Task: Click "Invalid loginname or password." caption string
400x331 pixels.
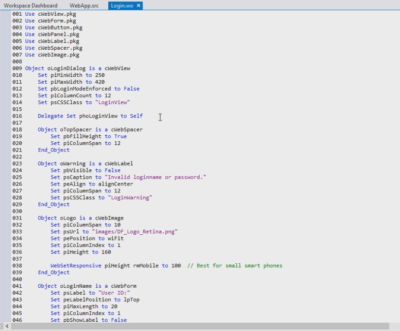Action: point(155,177)
